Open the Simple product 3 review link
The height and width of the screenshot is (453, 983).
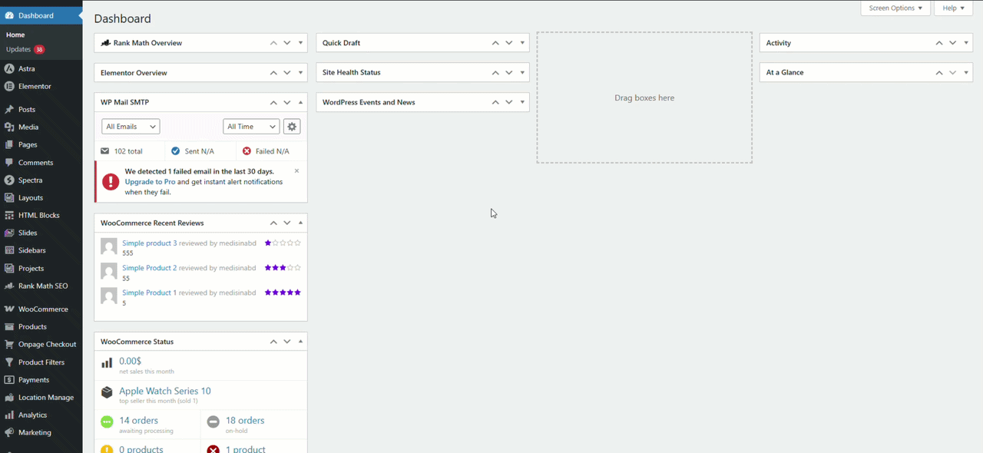(x=149, y=243)
